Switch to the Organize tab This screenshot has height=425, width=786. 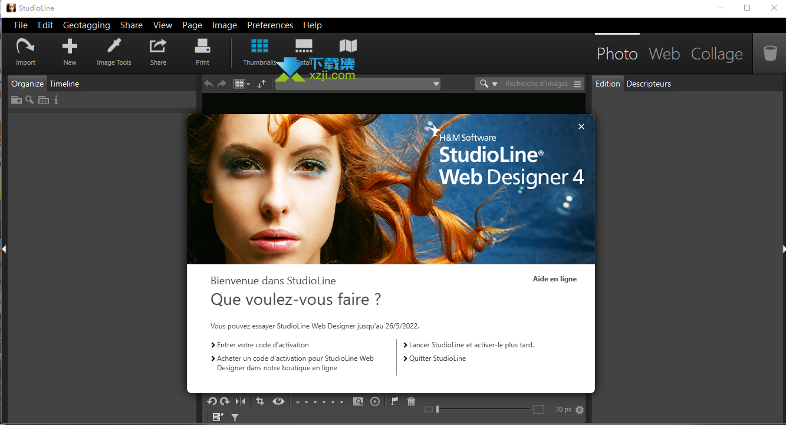pyautogui.click(x=27, y=84)
